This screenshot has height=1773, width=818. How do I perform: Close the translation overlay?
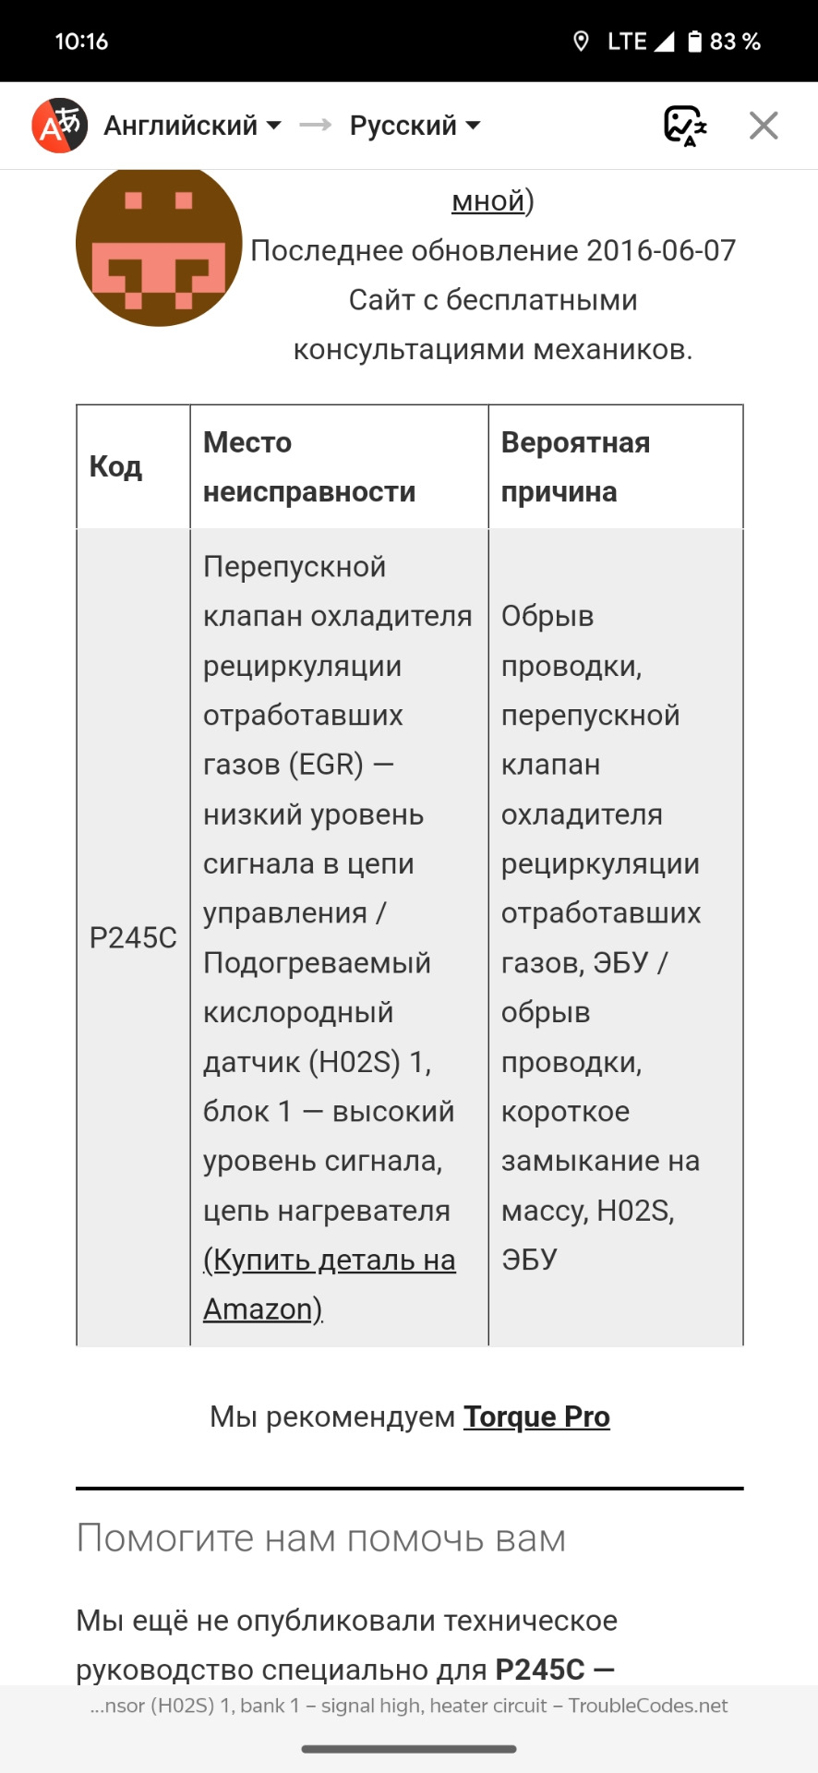click(x=763, y=125)
